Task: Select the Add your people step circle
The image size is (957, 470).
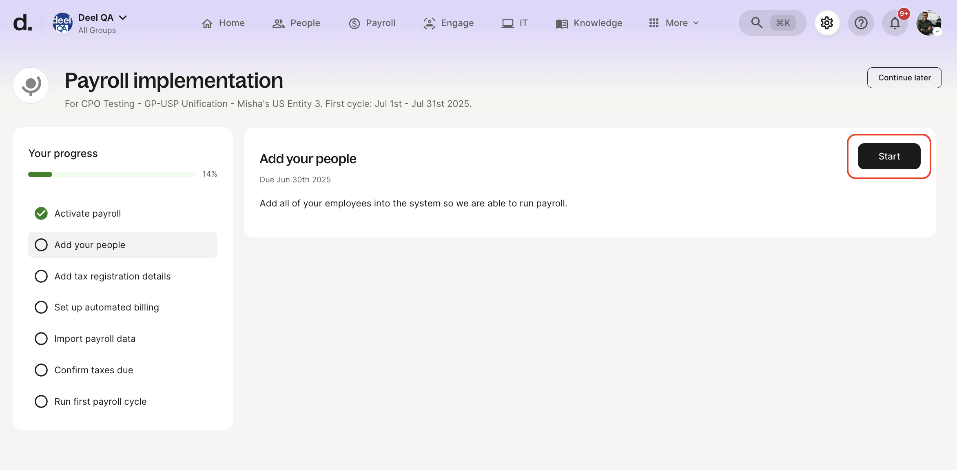Action: [x=41, y=244]
